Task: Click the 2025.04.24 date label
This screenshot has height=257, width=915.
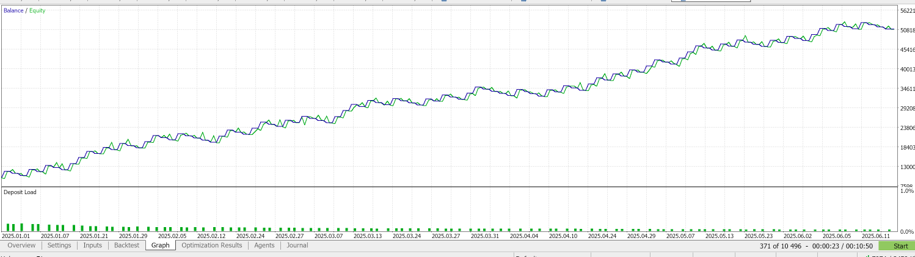Action: [x=602, y=236]
